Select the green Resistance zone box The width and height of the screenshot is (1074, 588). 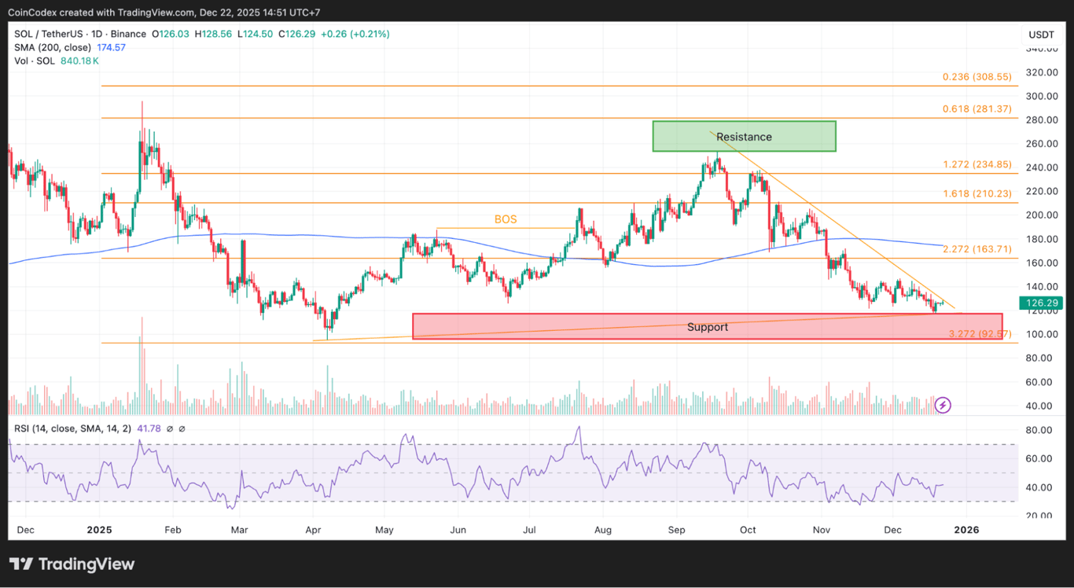pyautogui.click(x=744, y=136)
